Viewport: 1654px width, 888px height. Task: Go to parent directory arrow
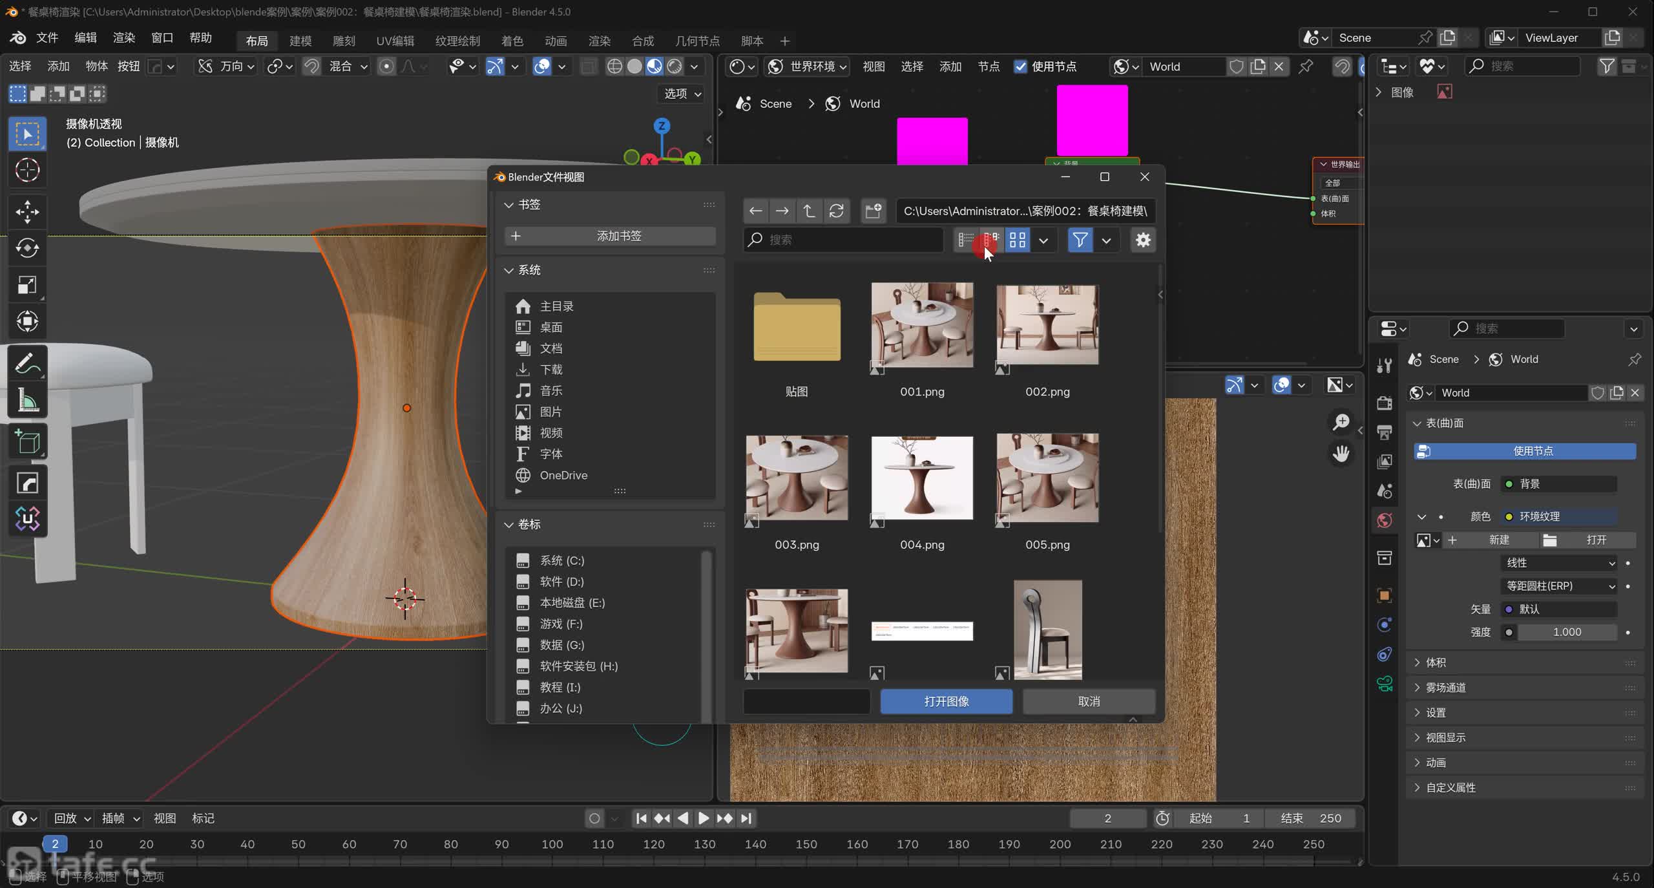point(809,211)
